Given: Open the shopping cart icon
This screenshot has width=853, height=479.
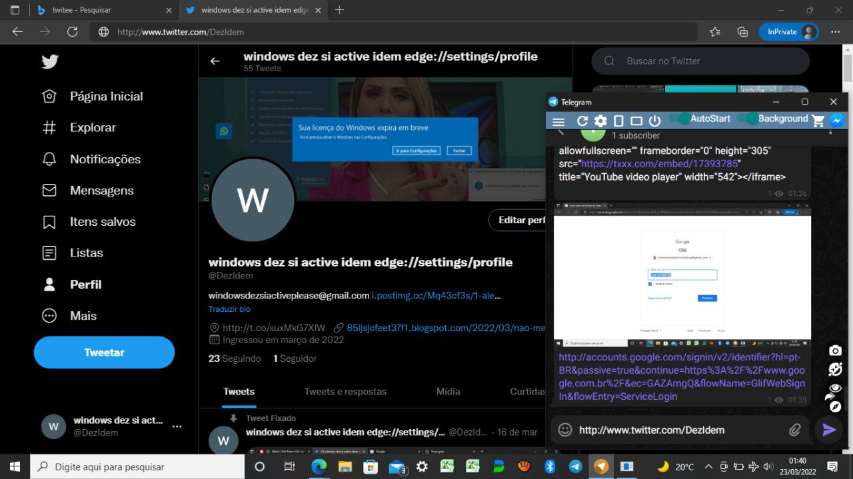Looking at the screenshot, I should 818,121.
